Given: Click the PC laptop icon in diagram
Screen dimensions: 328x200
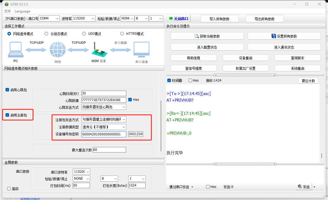Looking at the screenshot, I should (x=15, y=49).
